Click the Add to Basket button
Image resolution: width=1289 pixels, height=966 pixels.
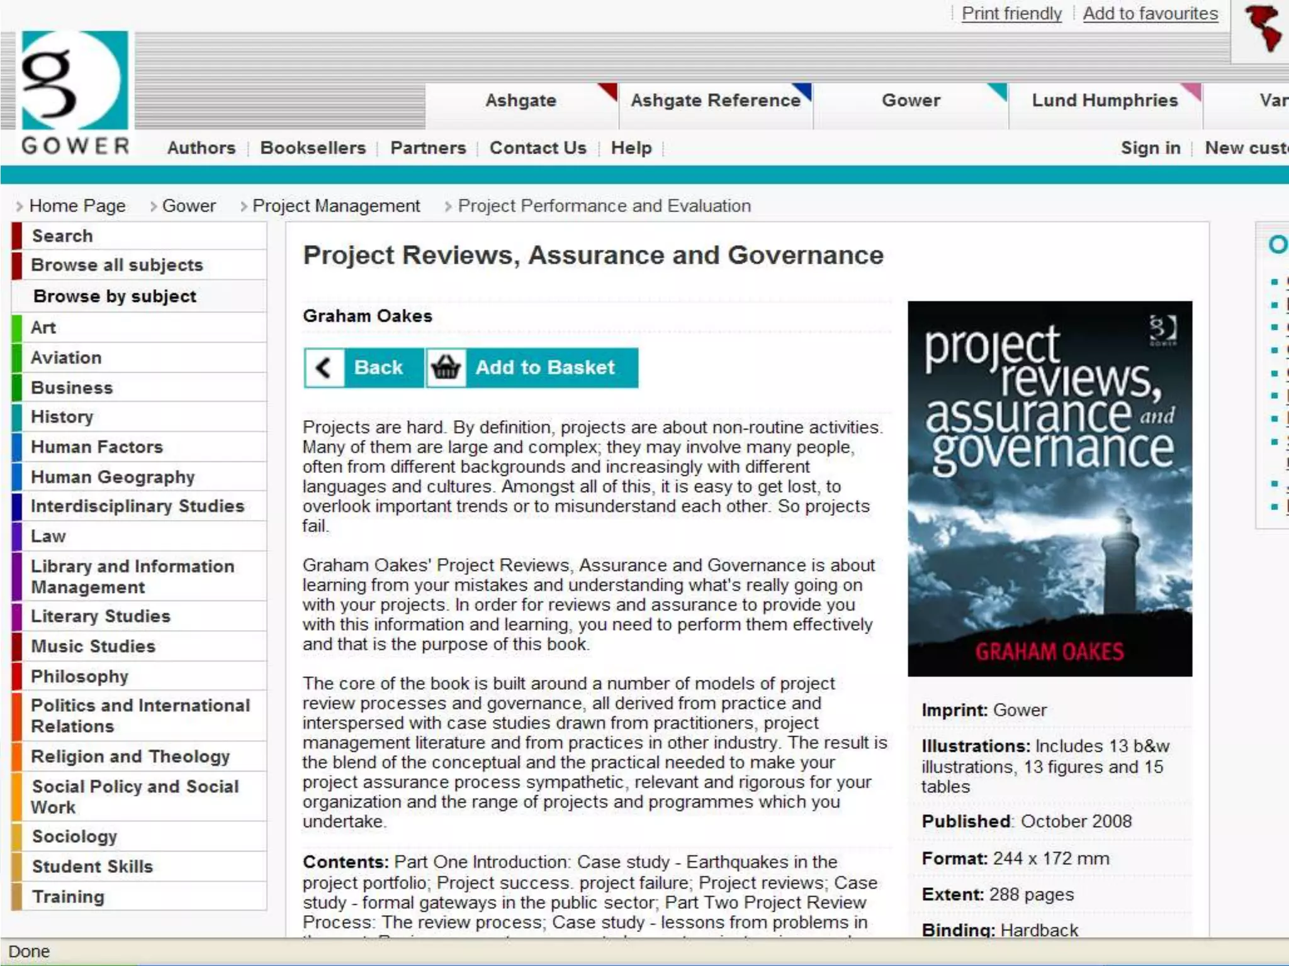pos(544,367)
